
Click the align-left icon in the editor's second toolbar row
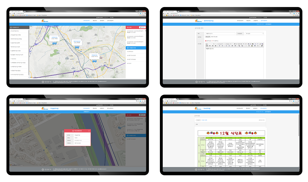(x=207, y=46)
